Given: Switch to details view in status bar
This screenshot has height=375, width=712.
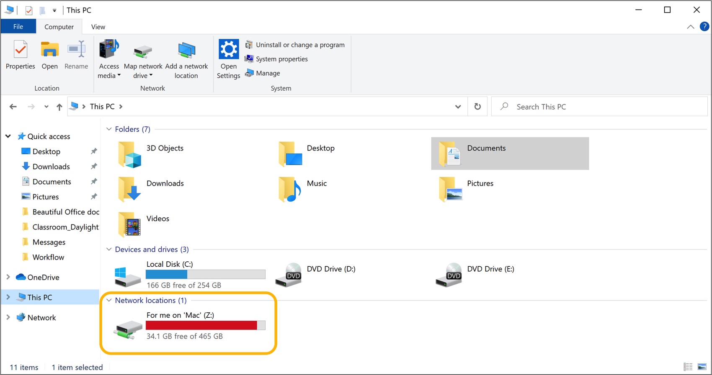Looking at the screenshot, I should 688,367.
